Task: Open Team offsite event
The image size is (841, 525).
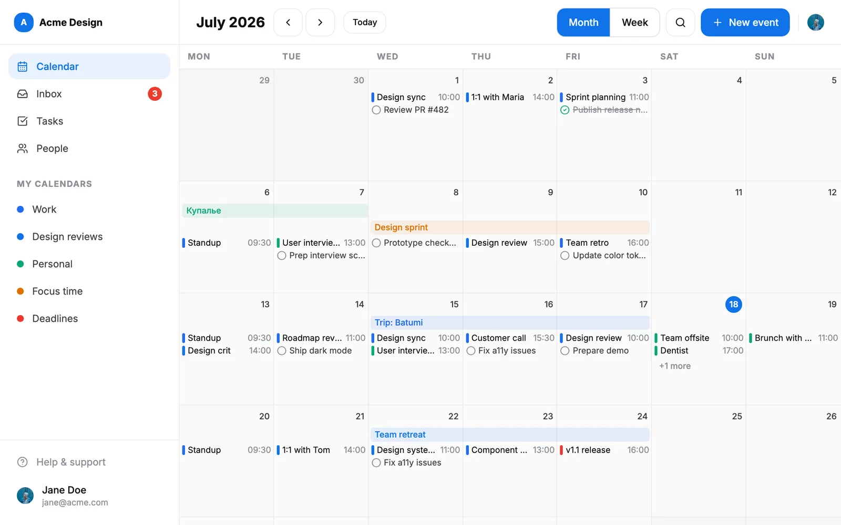Action: coord(699,338)
